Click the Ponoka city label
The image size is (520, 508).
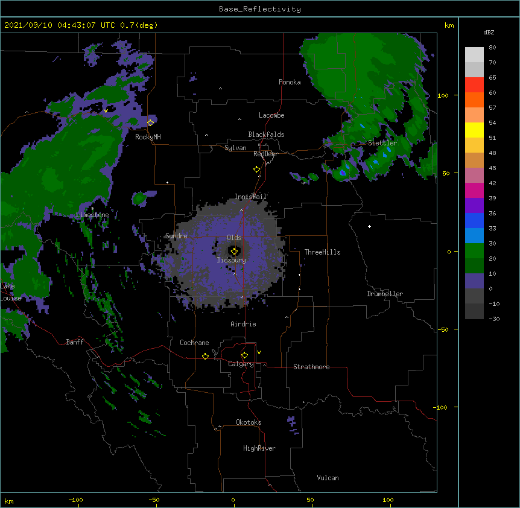click(290, 82)
